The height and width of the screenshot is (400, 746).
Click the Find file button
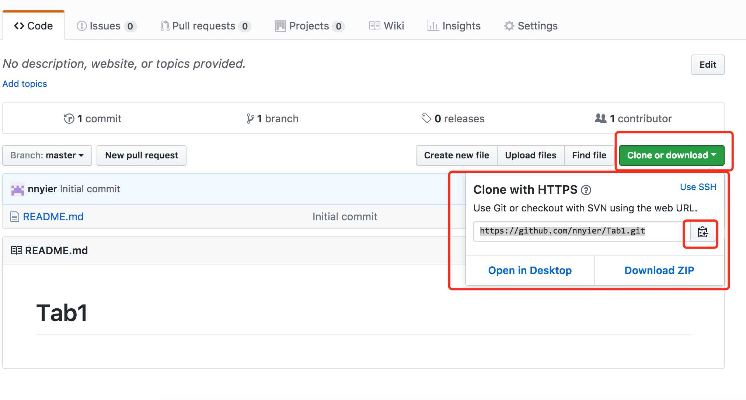(589, 155)
